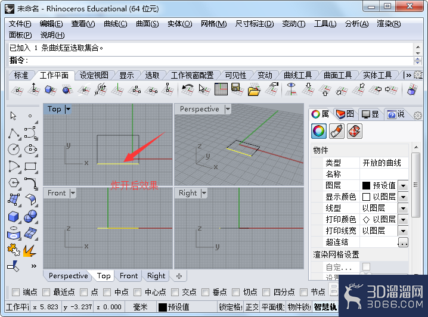The image size is (428, 317).
Task: Add a new viewport tab with plus button
Action: tap(179, 276)
